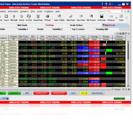Open the Help menu
133x120 pixels.
coord(57,12)
